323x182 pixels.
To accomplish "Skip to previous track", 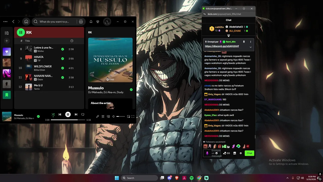I will [x=60, y=115].
